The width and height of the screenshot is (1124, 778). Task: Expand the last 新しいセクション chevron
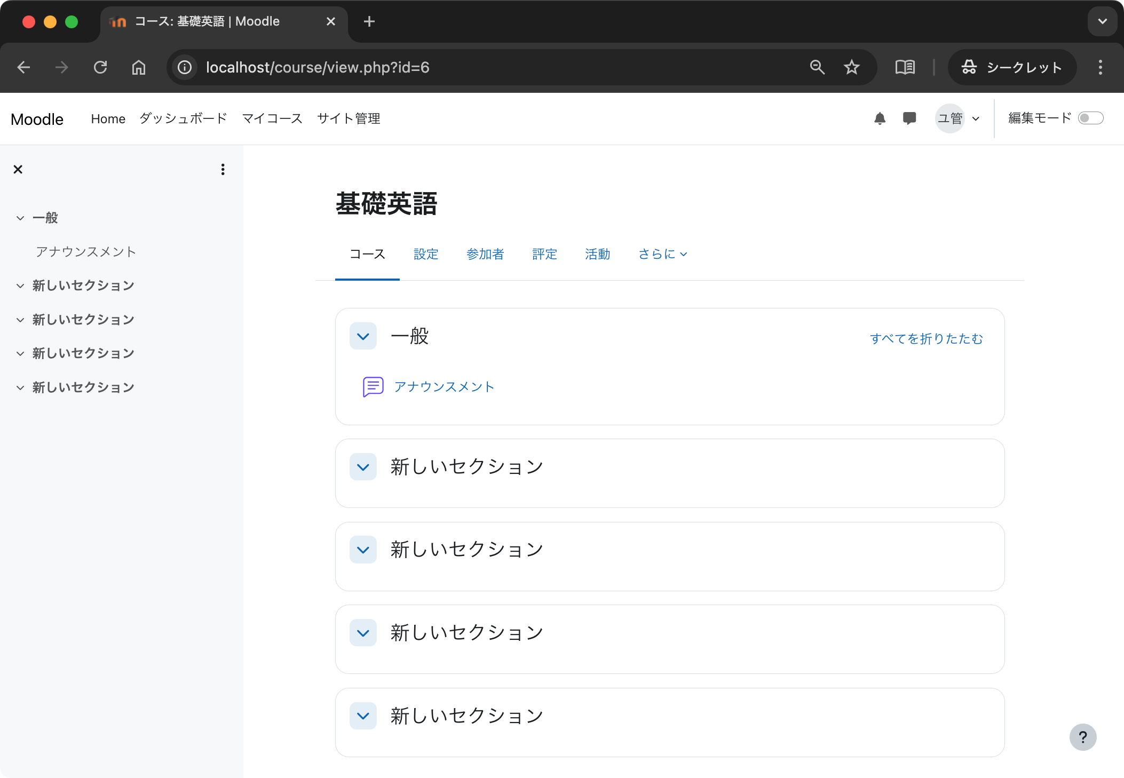(363, 716)
